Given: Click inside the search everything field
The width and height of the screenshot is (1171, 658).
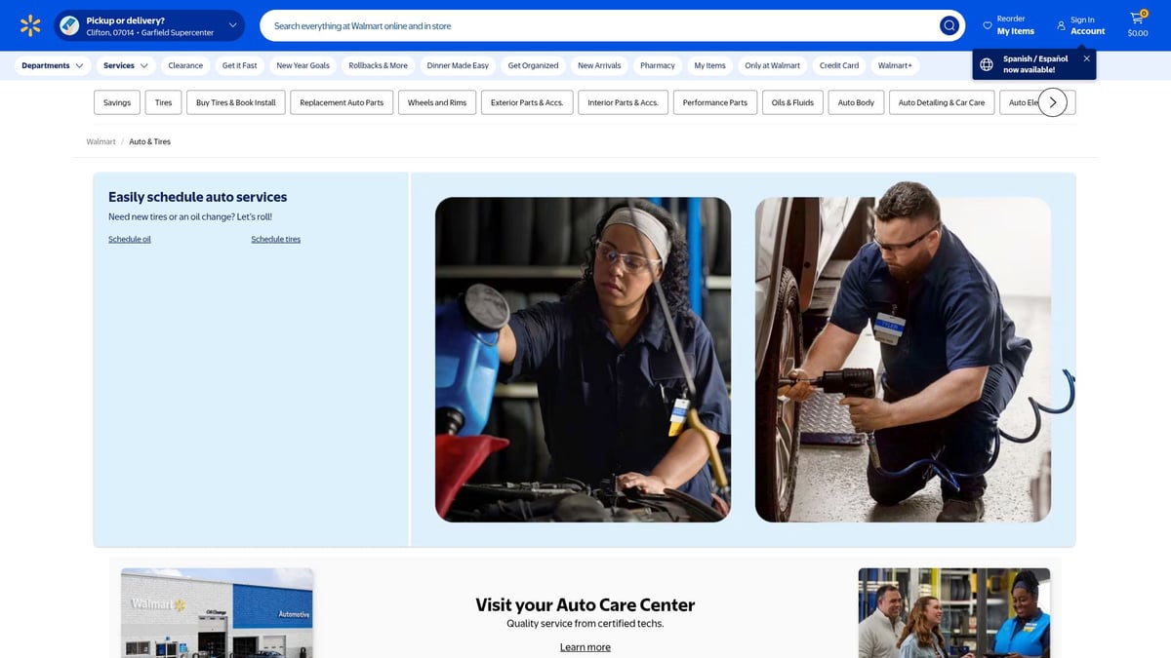Looking at the screenshot, I should 585,25.
